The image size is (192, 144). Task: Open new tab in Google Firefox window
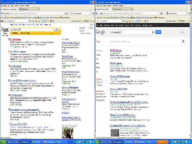coord(132,9)
